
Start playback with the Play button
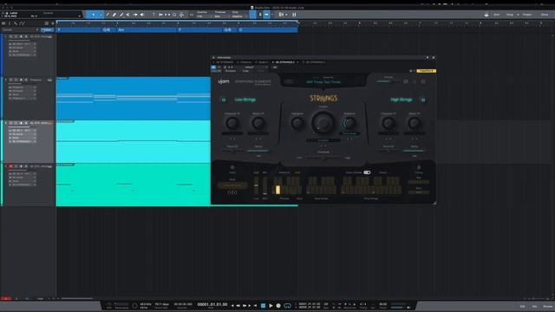tap(271, 306)
